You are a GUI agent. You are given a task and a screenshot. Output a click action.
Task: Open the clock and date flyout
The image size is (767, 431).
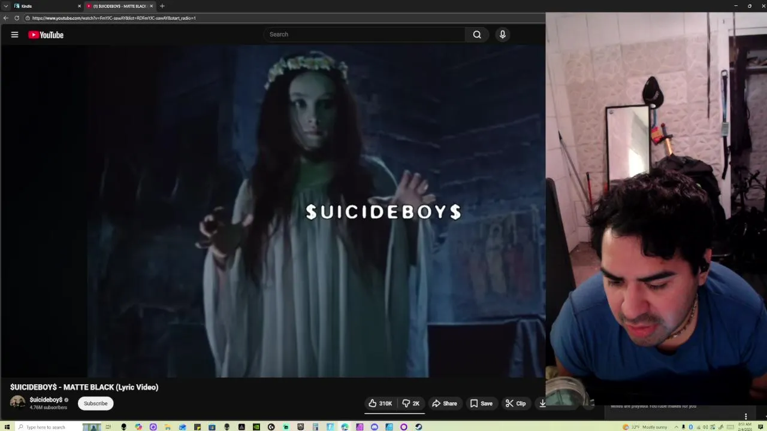coord(745,427)
